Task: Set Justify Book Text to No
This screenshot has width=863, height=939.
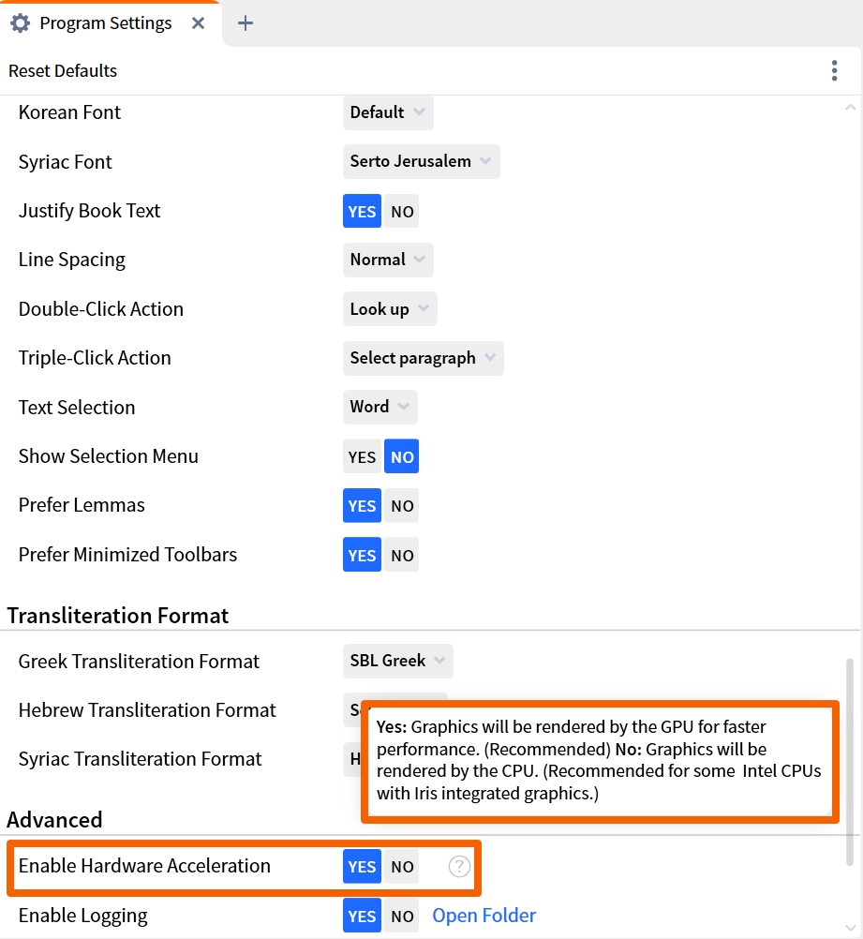Action: (x=402, y=212)
